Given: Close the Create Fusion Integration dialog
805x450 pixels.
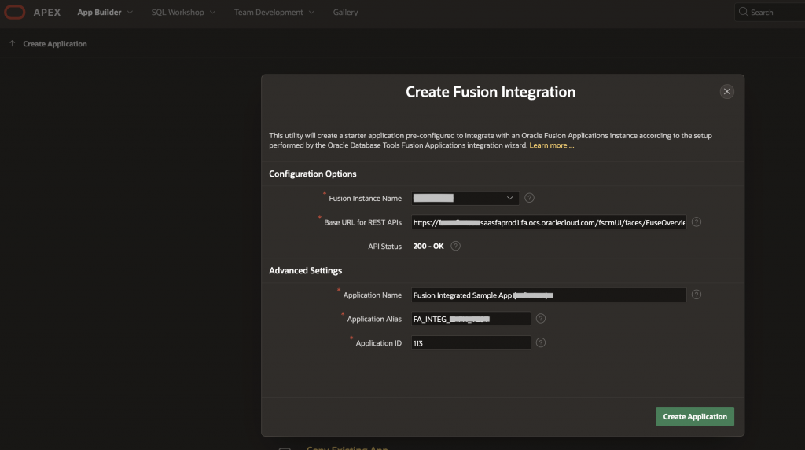Looking at the screenshot, I should (x=726, y=92).
